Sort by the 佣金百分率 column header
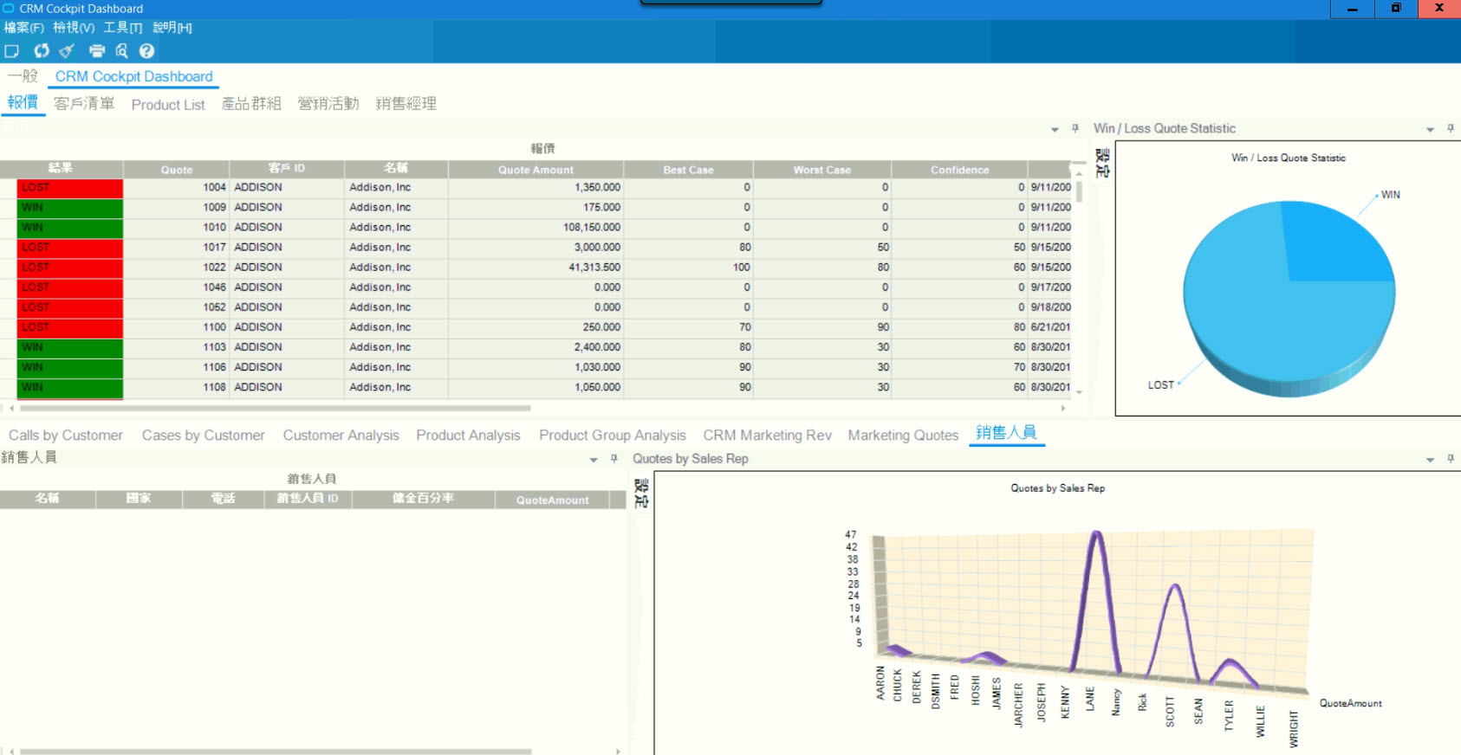This screenshot has width=1461, height=755. coord(423,500)
